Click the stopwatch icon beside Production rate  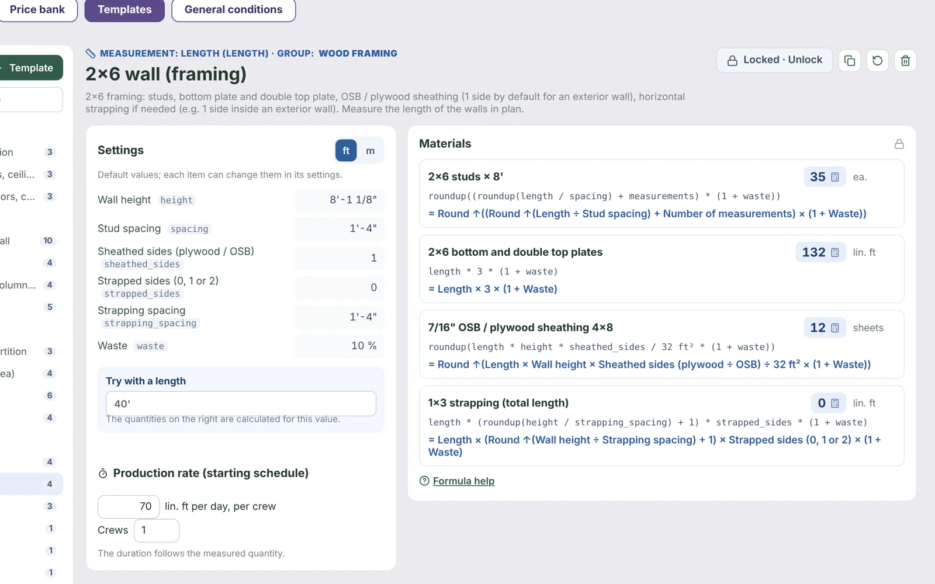(103, 474)
